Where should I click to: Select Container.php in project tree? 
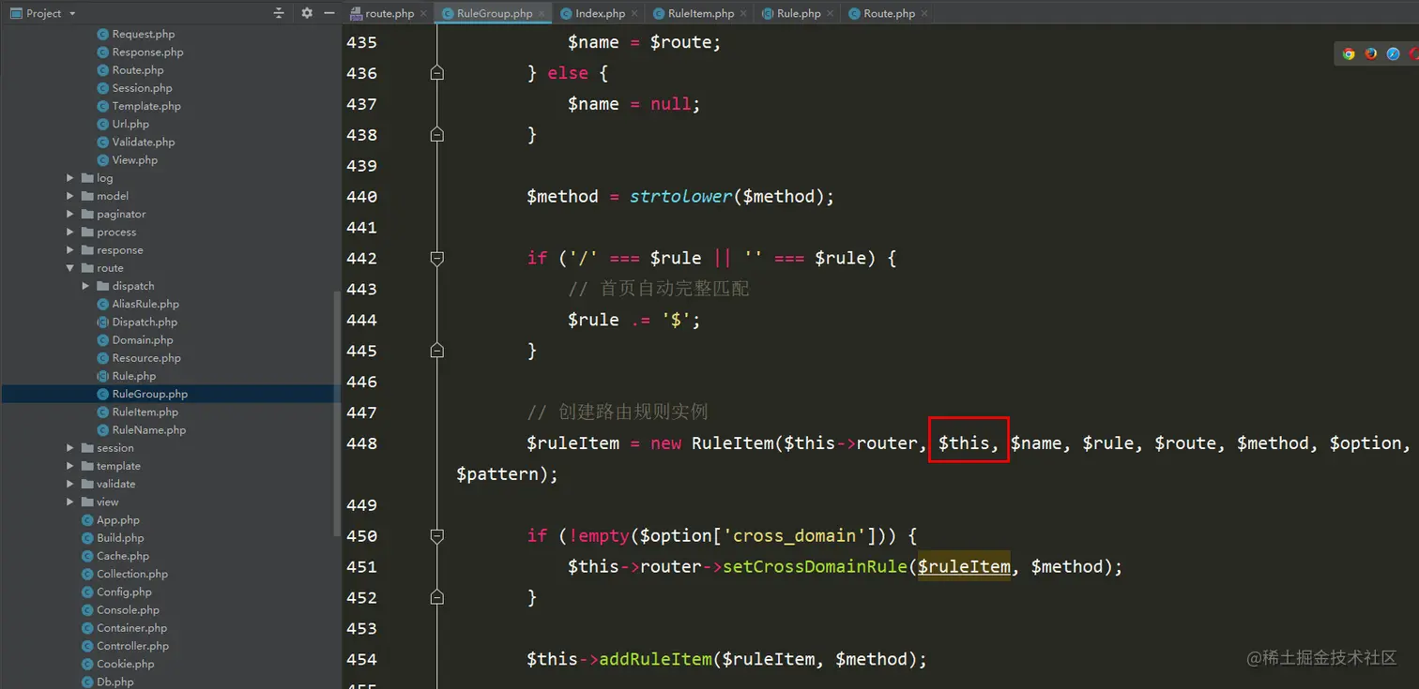124,628
